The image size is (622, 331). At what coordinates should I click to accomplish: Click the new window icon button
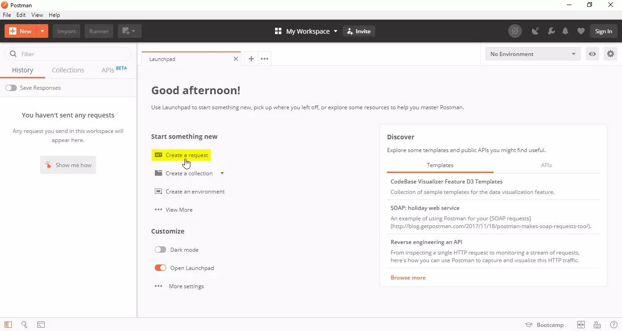click(x=130, y=31)
